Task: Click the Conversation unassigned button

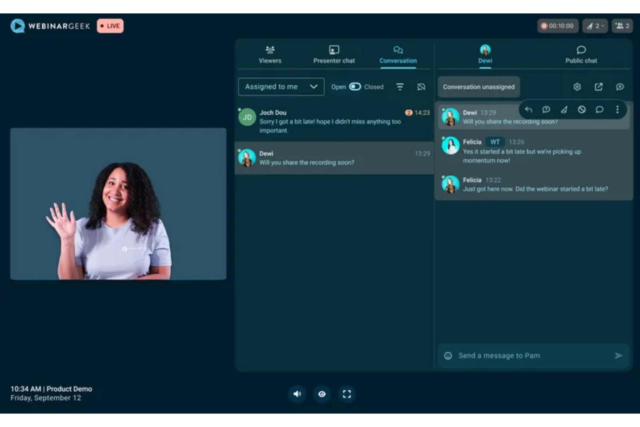Action: click(478, 87)
